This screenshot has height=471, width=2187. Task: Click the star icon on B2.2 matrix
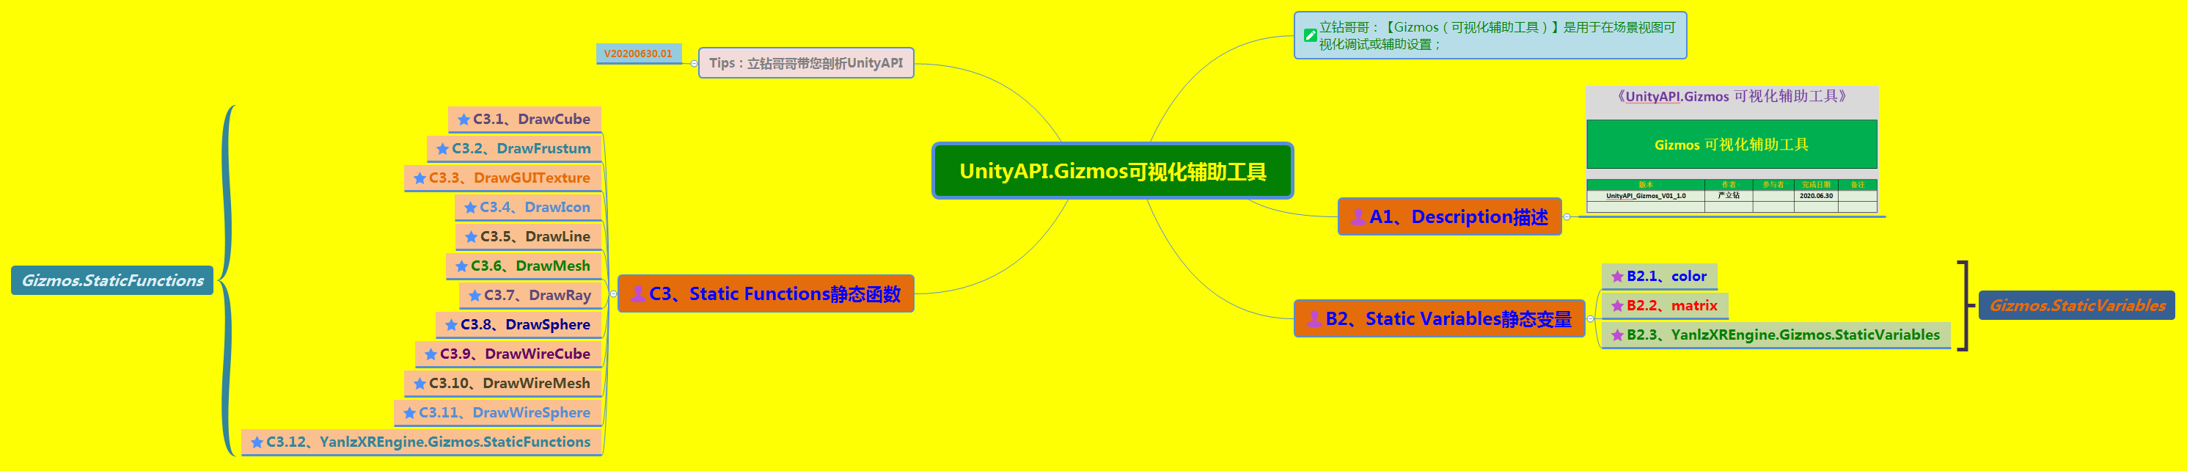pyautogui.click(x=1617, y=305)
